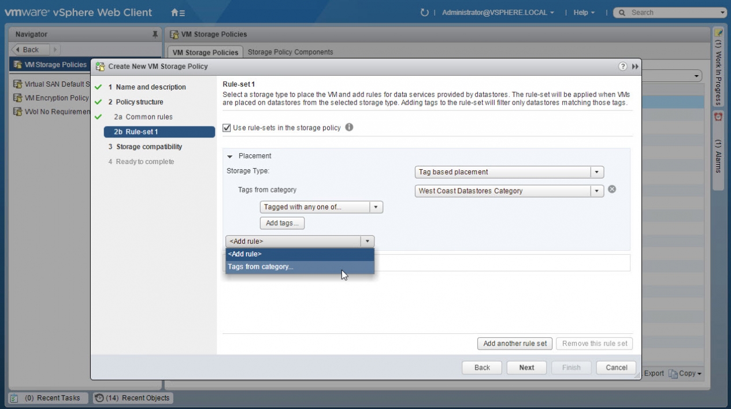Open the Tagged with any one of dropdown
Screen dimensions: 731x409
coord(376,207)
